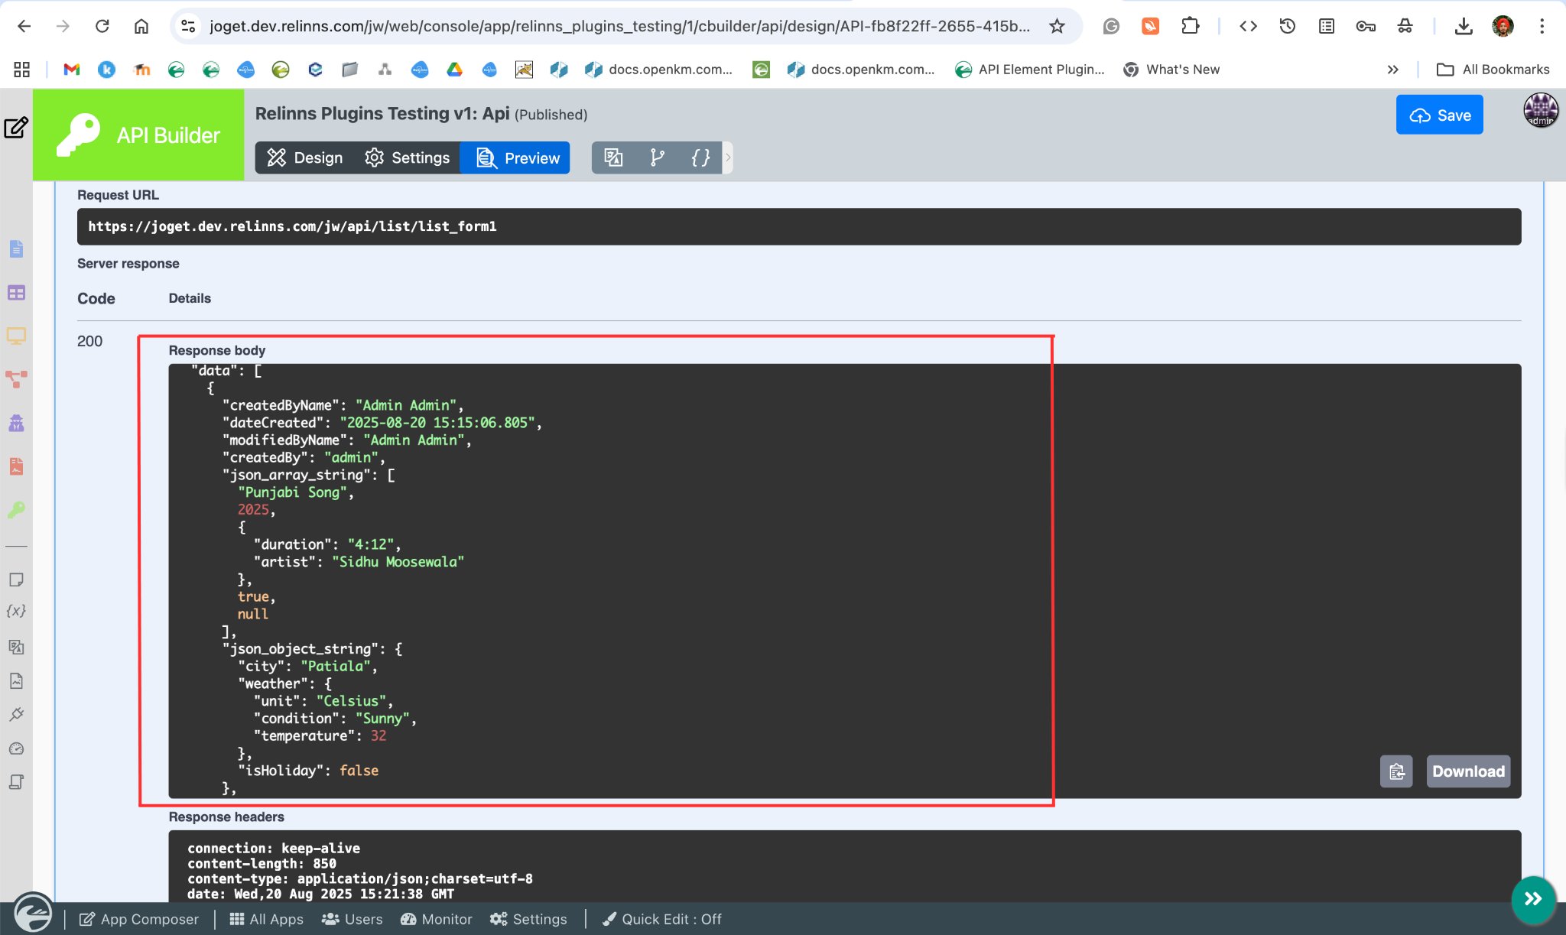Screen dimensions: 1566x935
Task: Click the Request URL field
Action: [x=798, y=226]
